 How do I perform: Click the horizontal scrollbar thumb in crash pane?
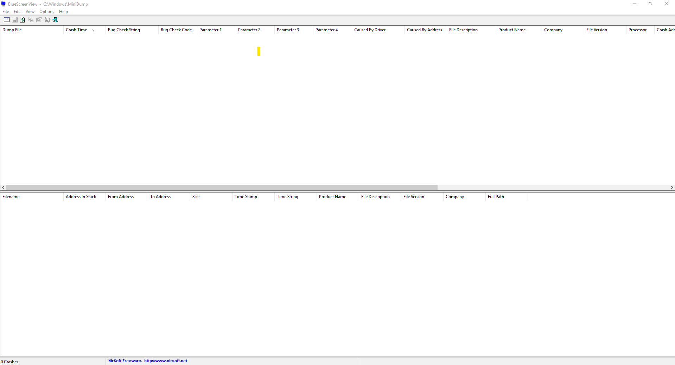[222, 188]
